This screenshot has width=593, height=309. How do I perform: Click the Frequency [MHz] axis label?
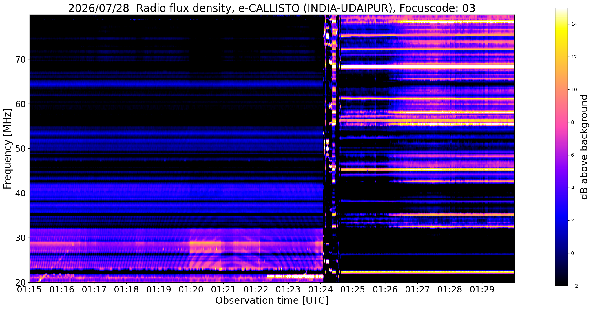click(x=8, y=149)
